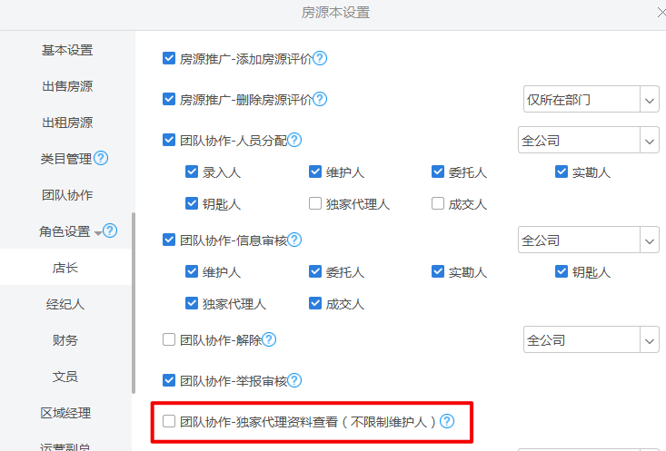Screen dimensions: 666x451
Task: Toggle 团队协作-信息审核 checkbox
Action: coord(169,240)
